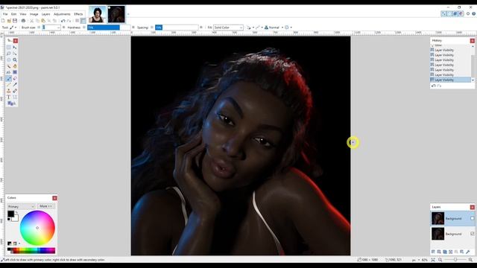
Task: Close the History panel
Action: pos(472,41)
